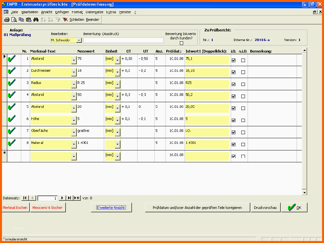
Task: Go to the first record navigation arrow
Action: (x=25, y=198)
